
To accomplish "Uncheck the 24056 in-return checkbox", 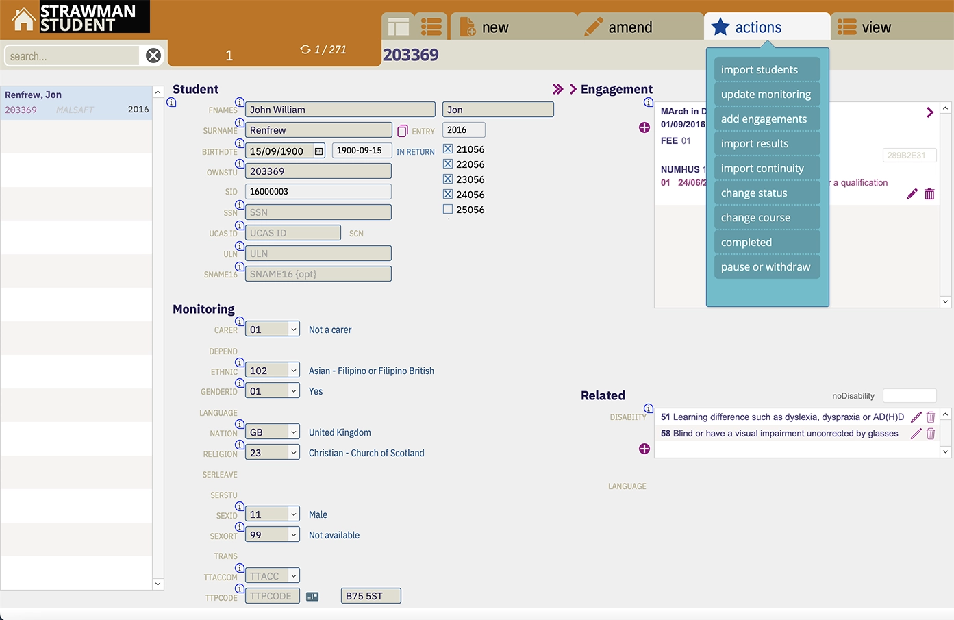I will [448, 194].
